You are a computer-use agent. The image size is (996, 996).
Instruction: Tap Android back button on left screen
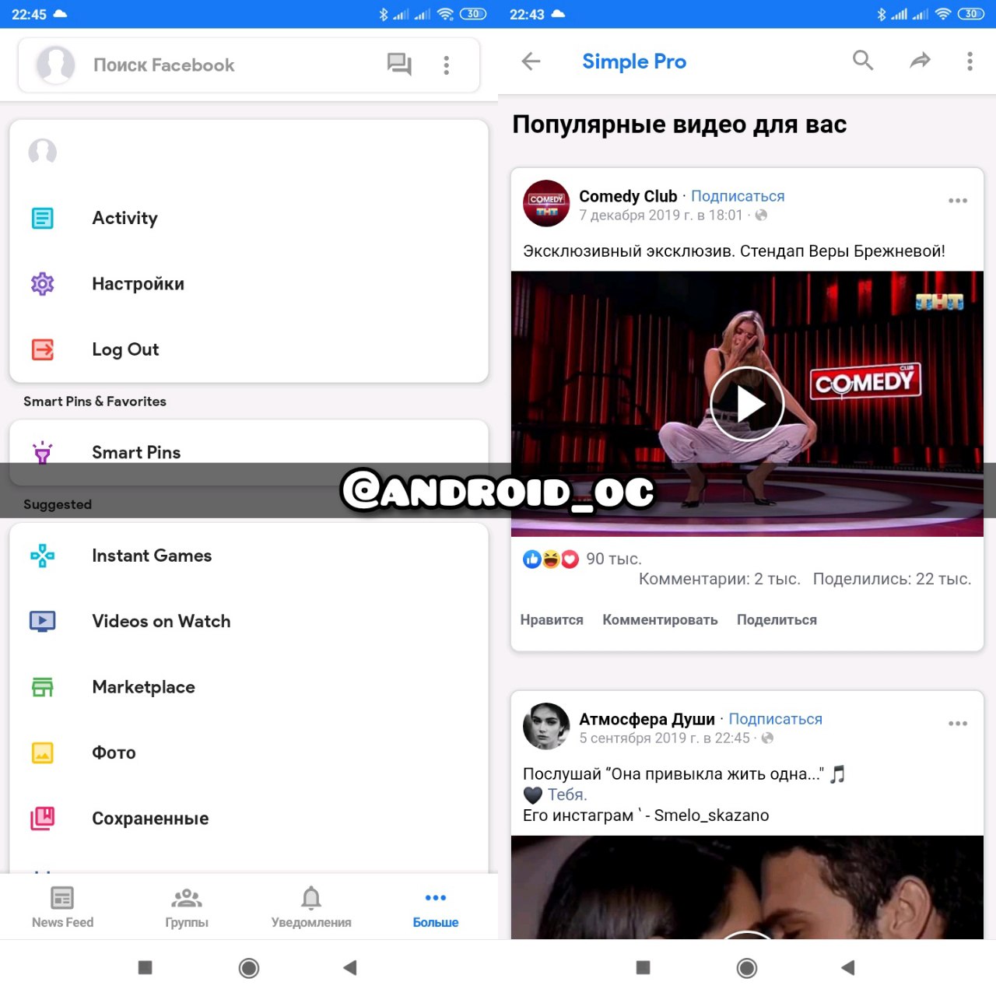[350, 968]
